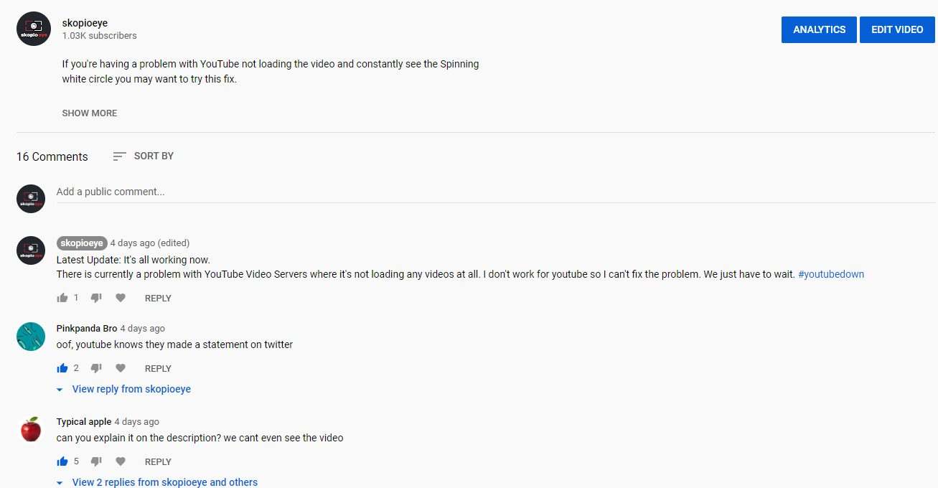Show more of the video description
Screen dimensions: 938x488
pos(89,113)
